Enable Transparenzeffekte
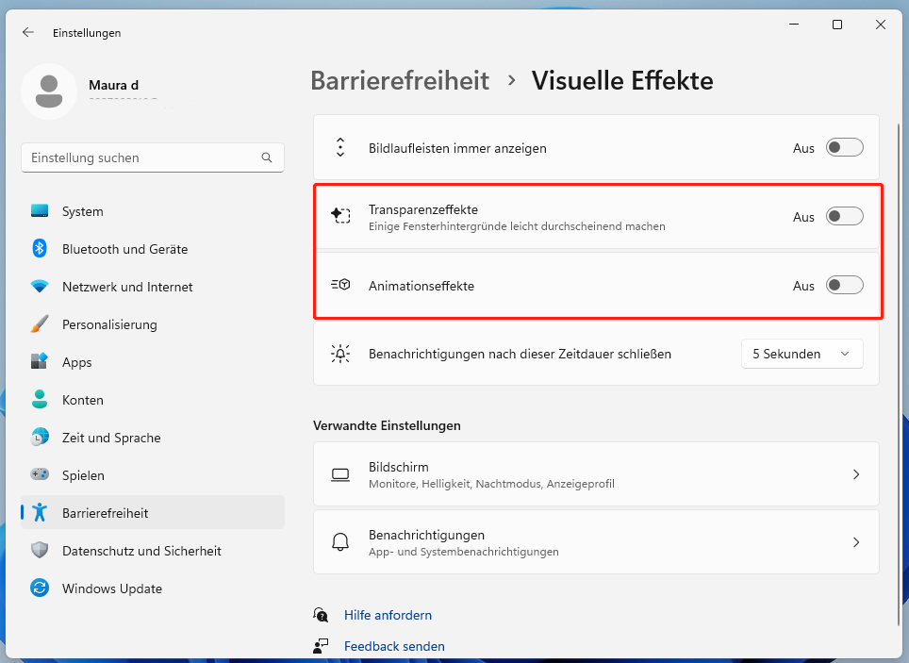 click(844, 216)
